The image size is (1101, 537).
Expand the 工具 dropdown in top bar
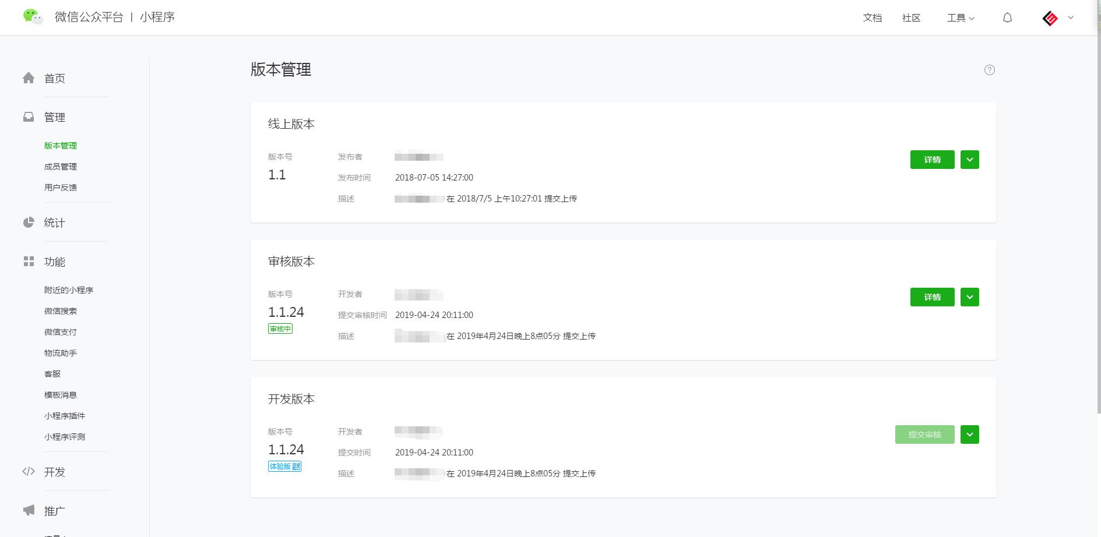960,17
